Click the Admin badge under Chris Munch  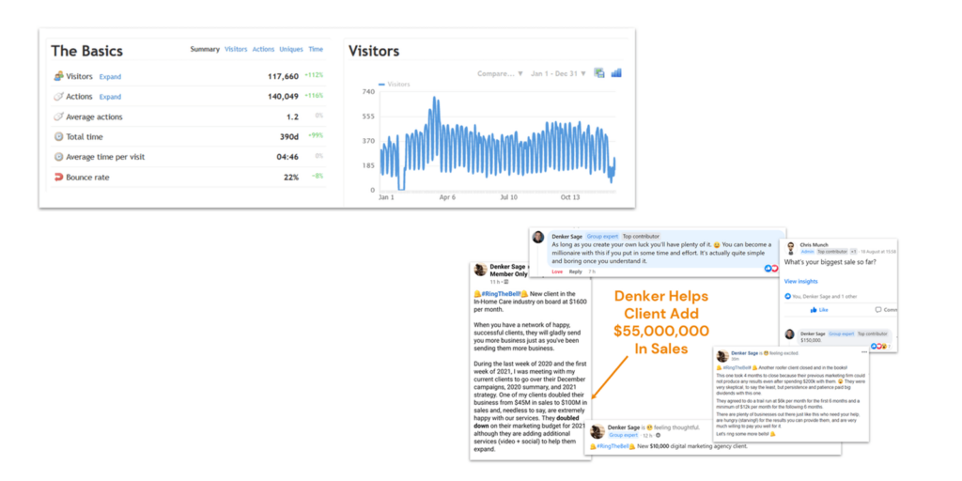tap(807, 252)
